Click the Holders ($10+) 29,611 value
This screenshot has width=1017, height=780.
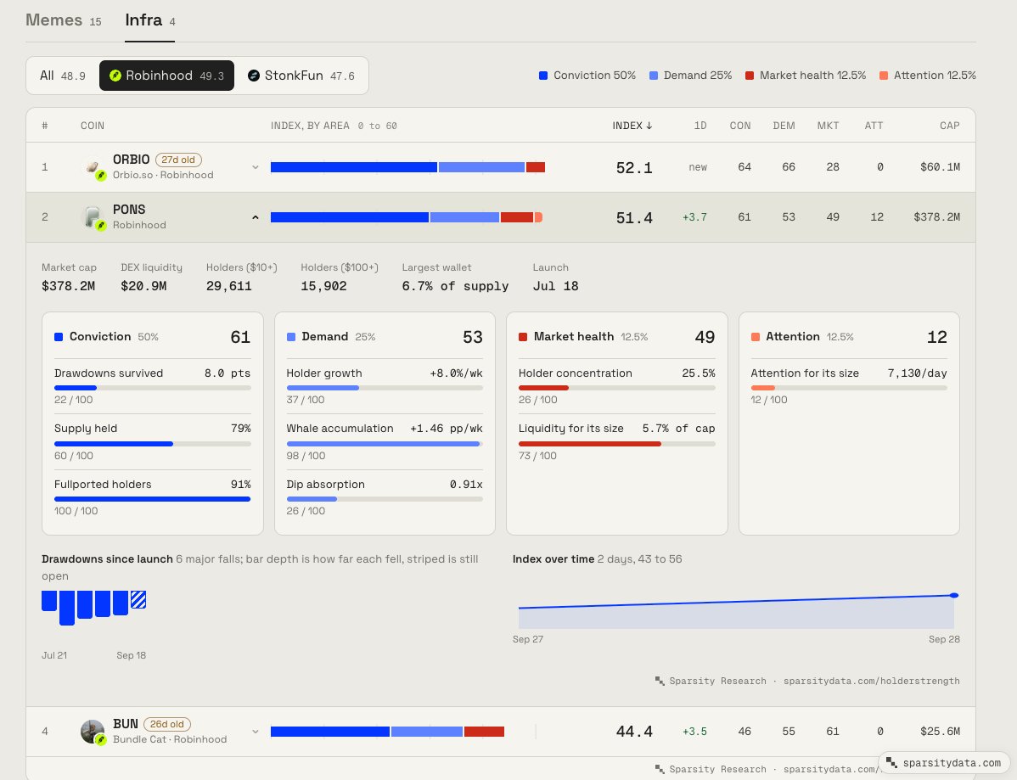[x=229, y=286]
